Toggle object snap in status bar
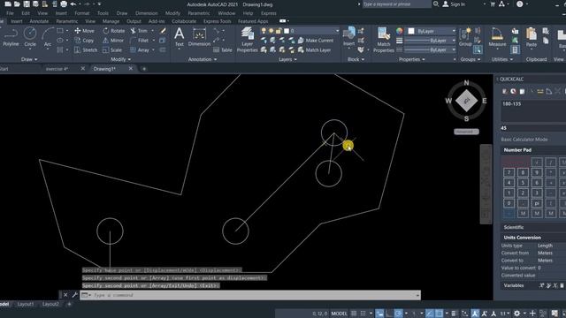Screen dimensions: 566x318 [x=439, y=314]
